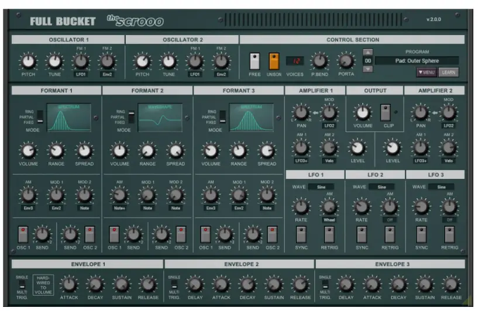This screenshot has height=311, width=478.
Task: Toggle the Formant 1 OSC 2 switch
Action: (90, 234)
